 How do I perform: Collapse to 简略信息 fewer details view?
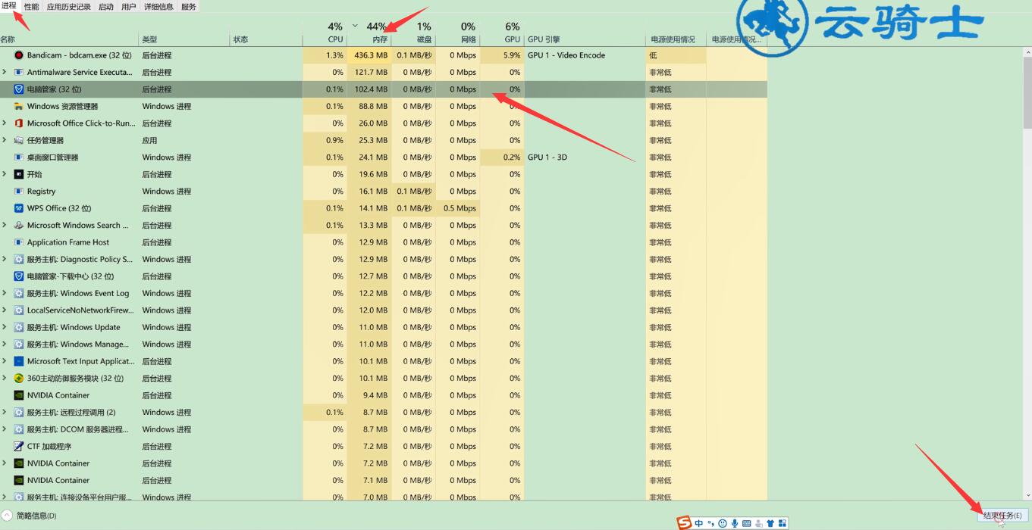click(30, 516)
